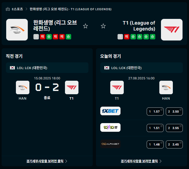Click the T1 logo in today's match
Viewport: 189px width, 169px height.
coord(117,87)
